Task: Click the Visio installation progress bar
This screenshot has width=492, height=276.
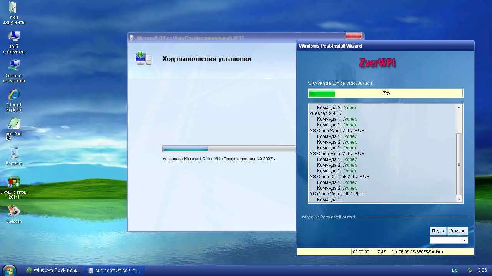Action: click(x=229, y=149)
